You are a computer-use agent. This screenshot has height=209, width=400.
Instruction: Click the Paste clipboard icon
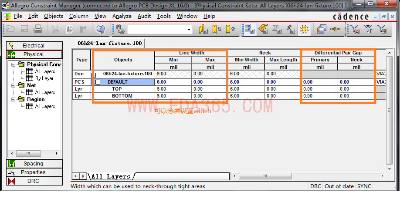pos(83,29)
